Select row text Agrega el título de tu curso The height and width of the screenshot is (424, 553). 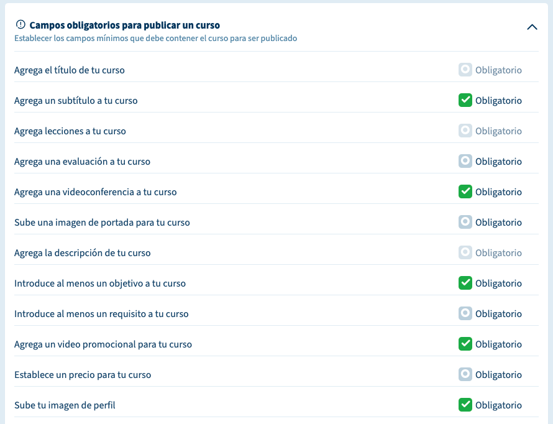click(70, 70)
